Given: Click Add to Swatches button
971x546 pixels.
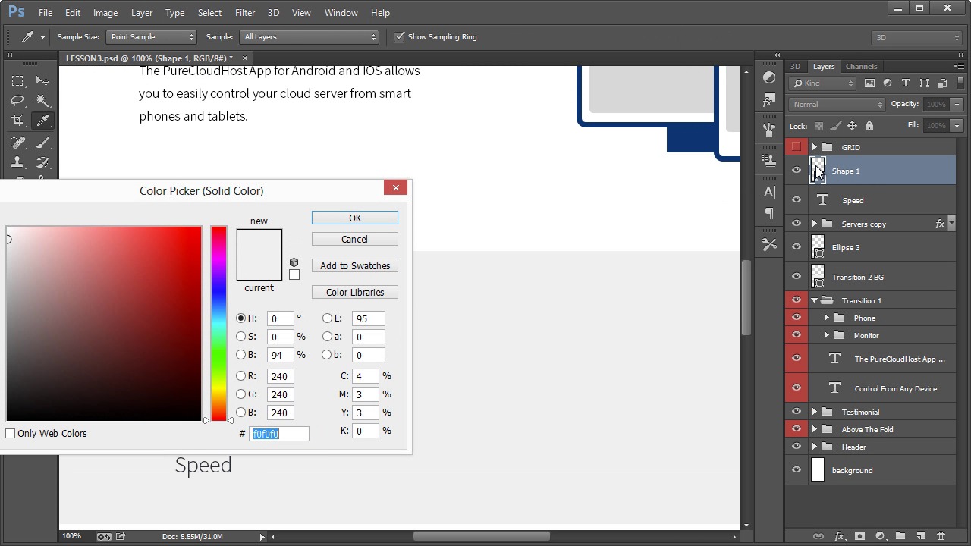Looking at the screenshot, I should pyautogui.click(x=355, y=266).
